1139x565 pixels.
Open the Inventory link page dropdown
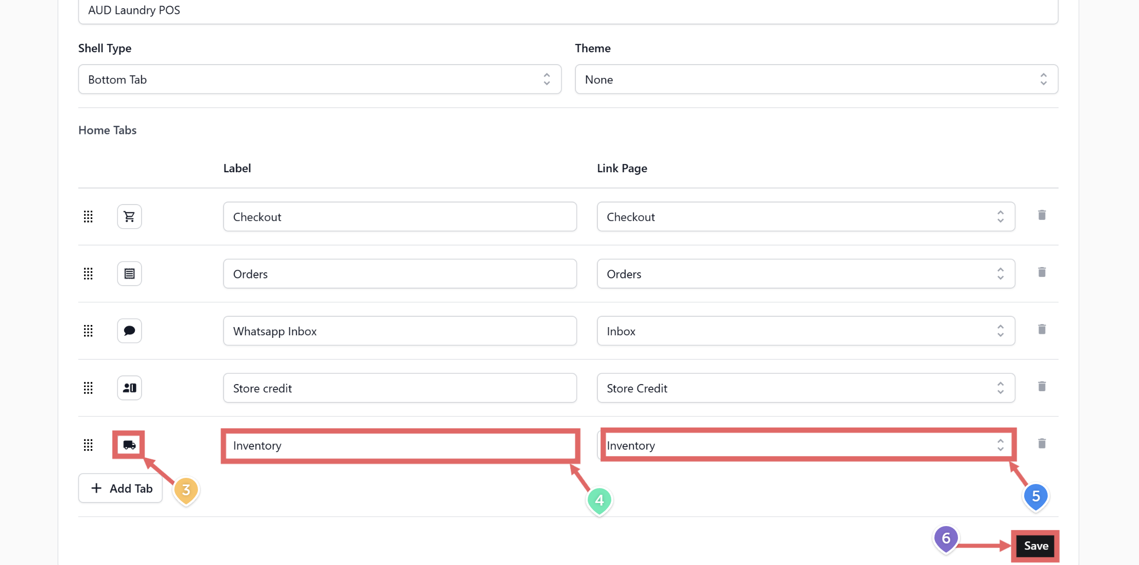point(805,445)
